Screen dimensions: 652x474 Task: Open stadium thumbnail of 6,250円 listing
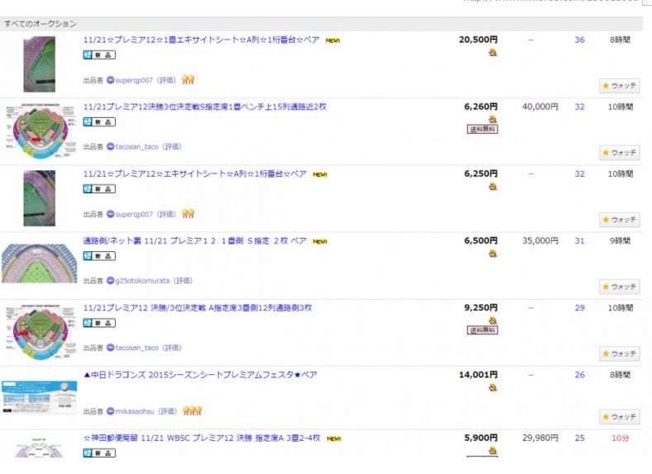pos(39,198)
